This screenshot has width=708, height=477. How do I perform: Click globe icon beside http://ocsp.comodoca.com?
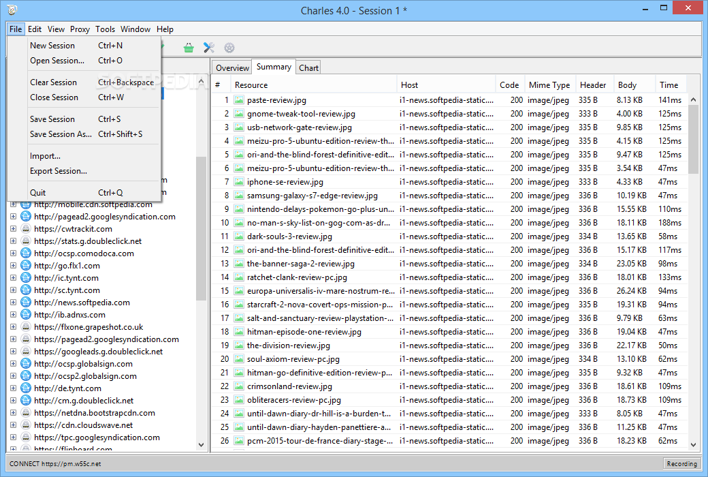point(26,253)
